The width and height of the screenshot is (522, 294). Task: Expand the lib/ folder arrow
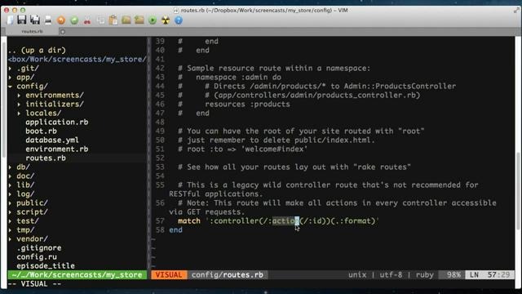click(11, 185)
